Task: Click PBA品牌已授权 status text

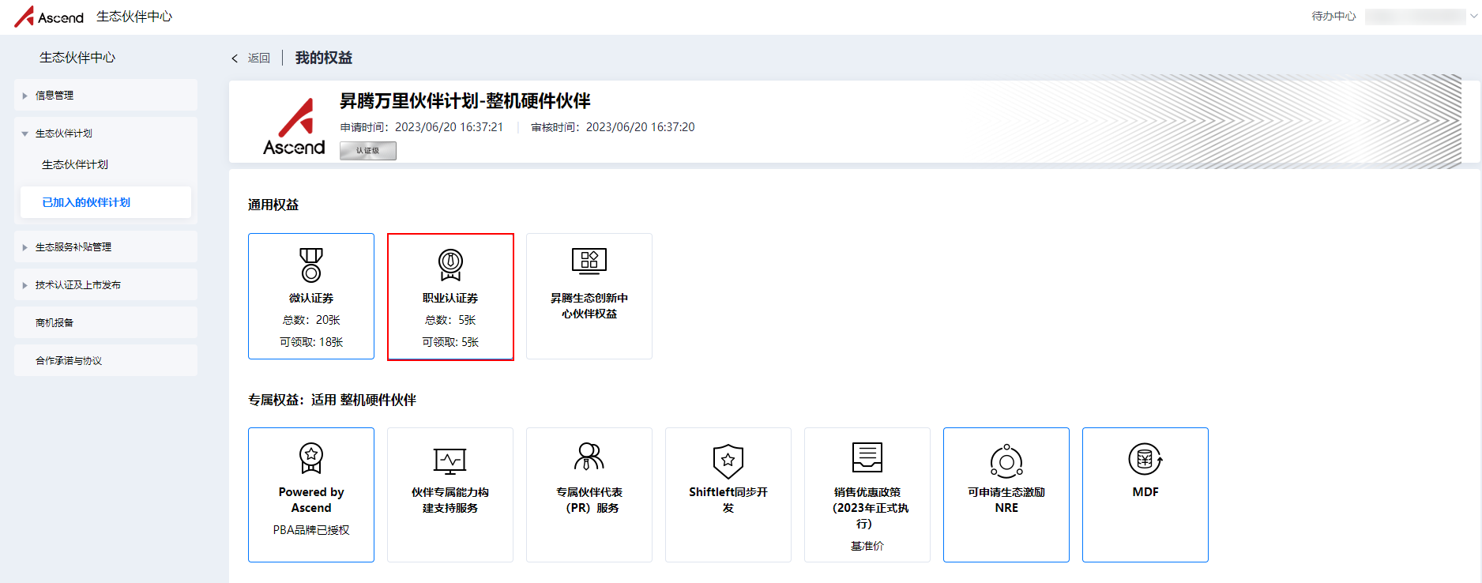Action: click(x=311, y=530)
